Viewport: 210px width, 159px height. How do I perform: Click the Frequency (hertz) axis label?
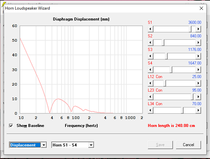tap(81, 126)
